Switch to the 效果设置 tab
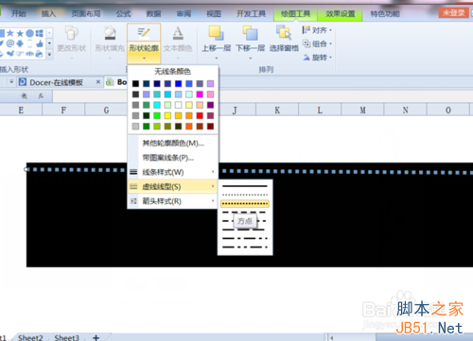This screenshot has height=341, width=473. click(341, 14)
